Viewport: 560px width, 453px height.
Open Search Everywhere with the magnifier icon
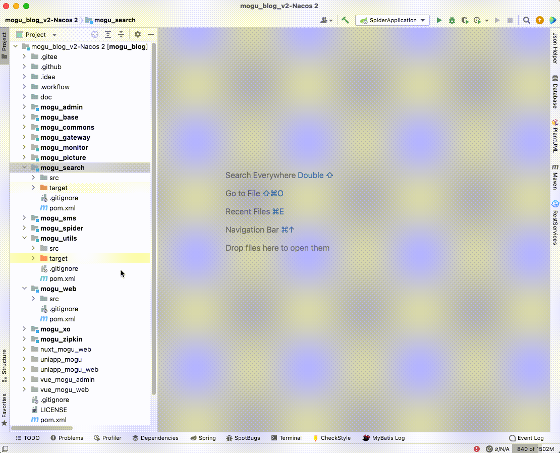pyautogui.click(x=526, y=20)
